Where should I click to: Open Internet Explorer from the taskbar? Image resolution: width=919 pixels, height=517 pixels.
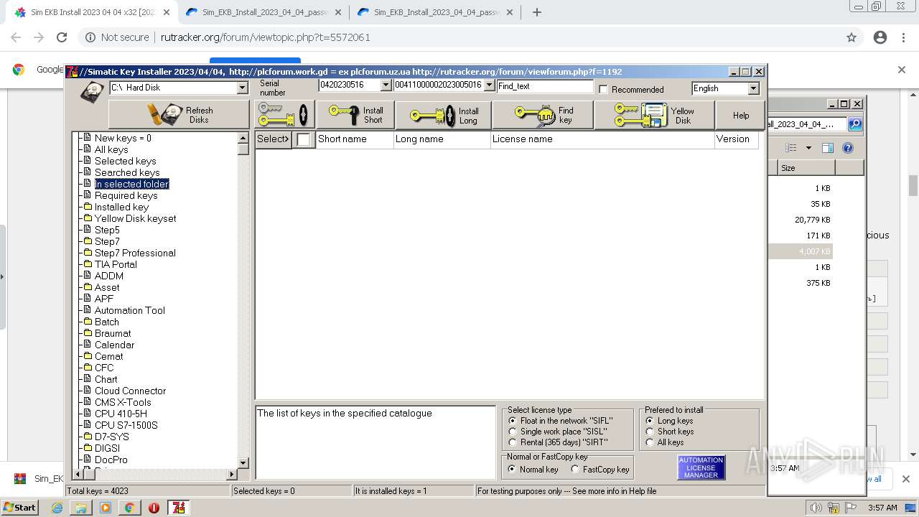tap(57, 508)
